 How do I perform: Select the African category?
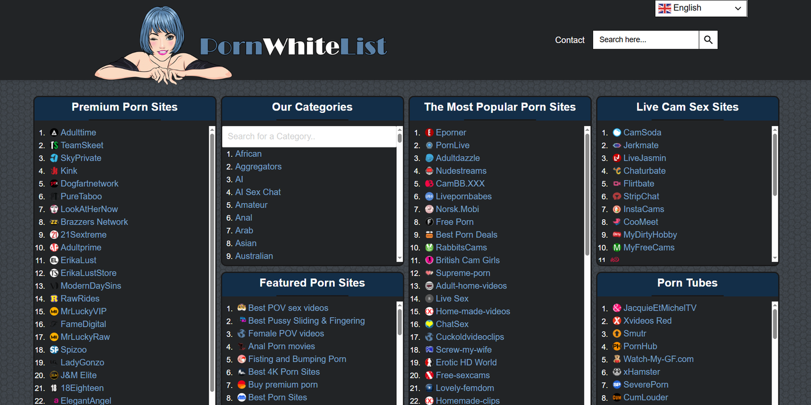[249, 154]
